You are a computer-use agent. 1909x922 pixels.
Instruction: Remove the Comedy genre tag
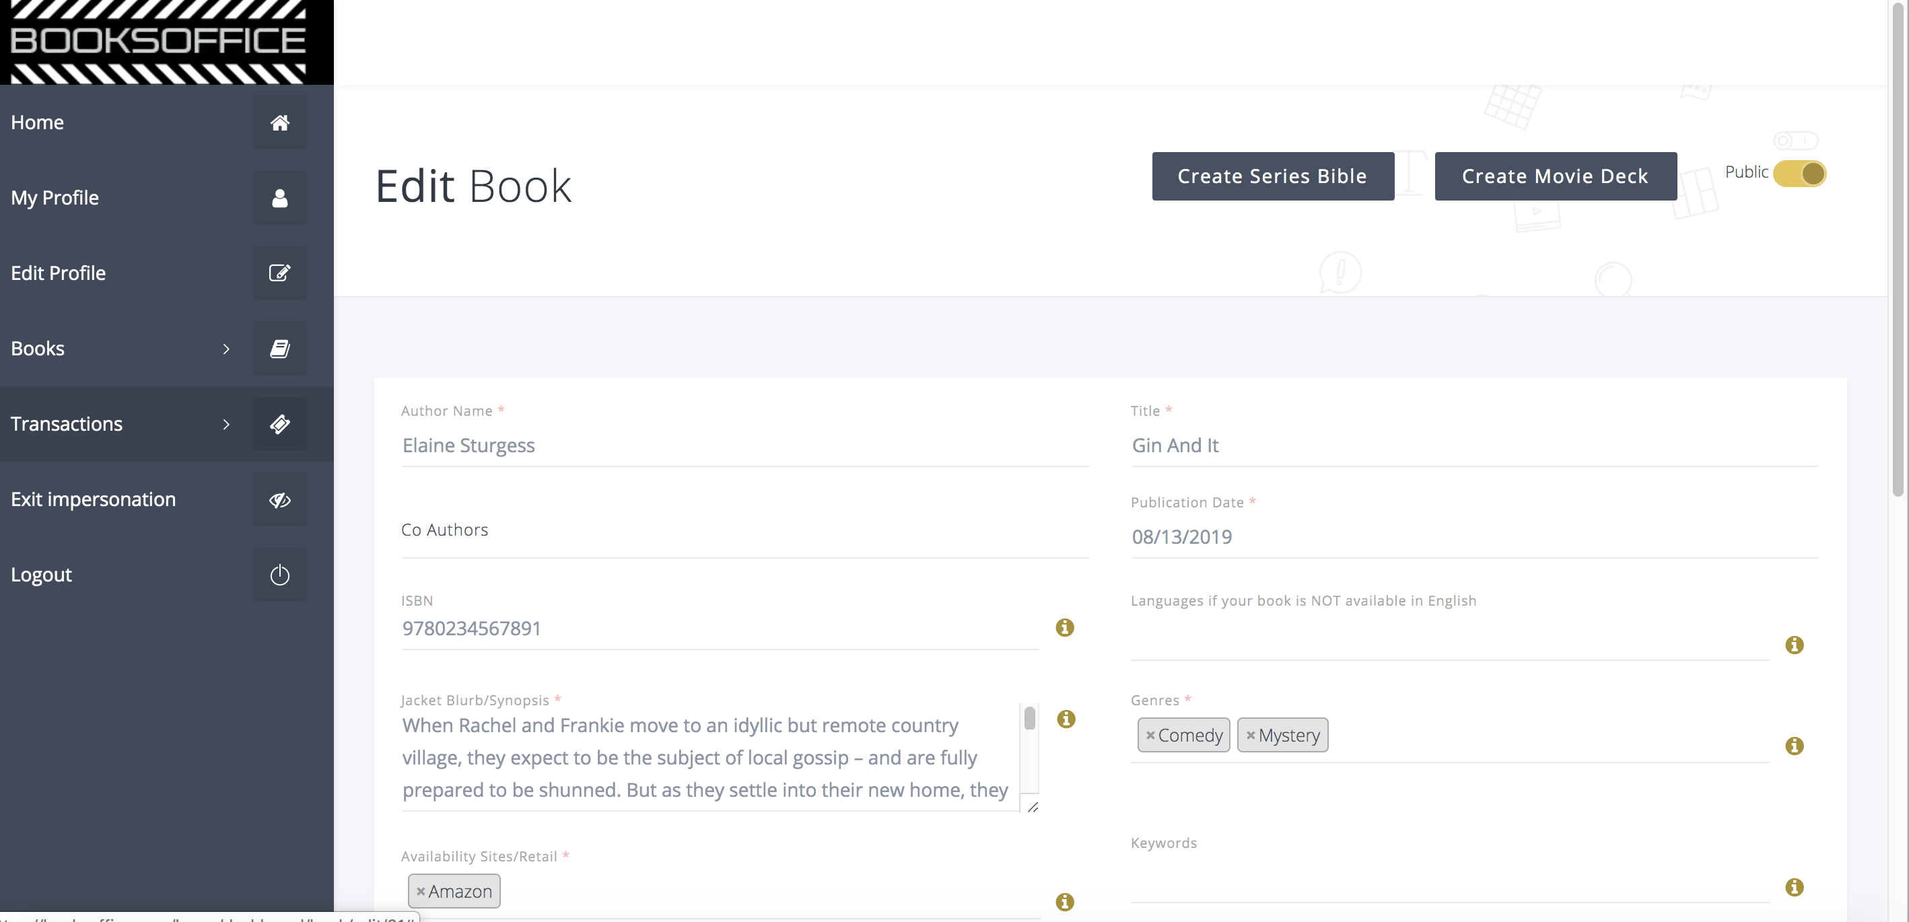pyautogui.click(x=1150, y=735)
